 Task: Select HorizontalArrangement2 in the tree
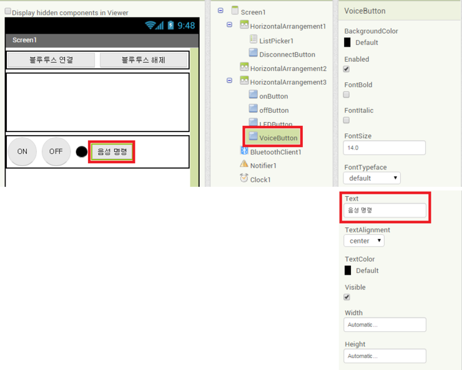[288, 69]
